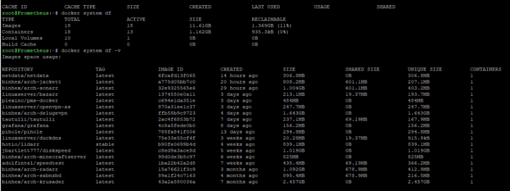Click the SHARED SIZE column header
The image size is (510, 191).
[362, 69]
